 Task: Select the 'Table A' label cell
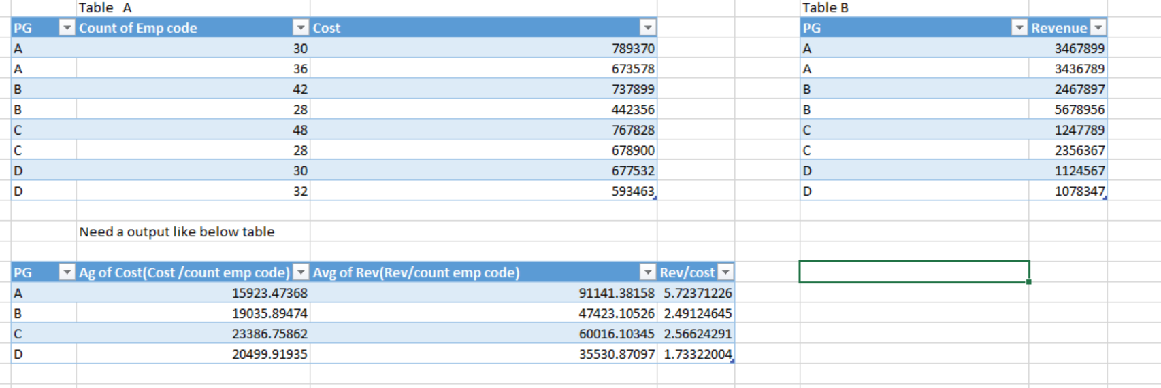pyautogui.click(x=193, y=8)
